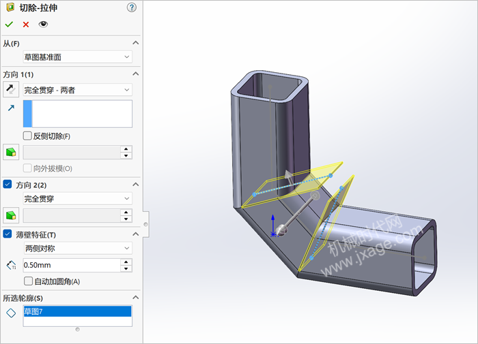The height and width of the screenshot is (344, 478).
Task: Toggle draft on/off in 方向 2
Action: pos(11,215)
